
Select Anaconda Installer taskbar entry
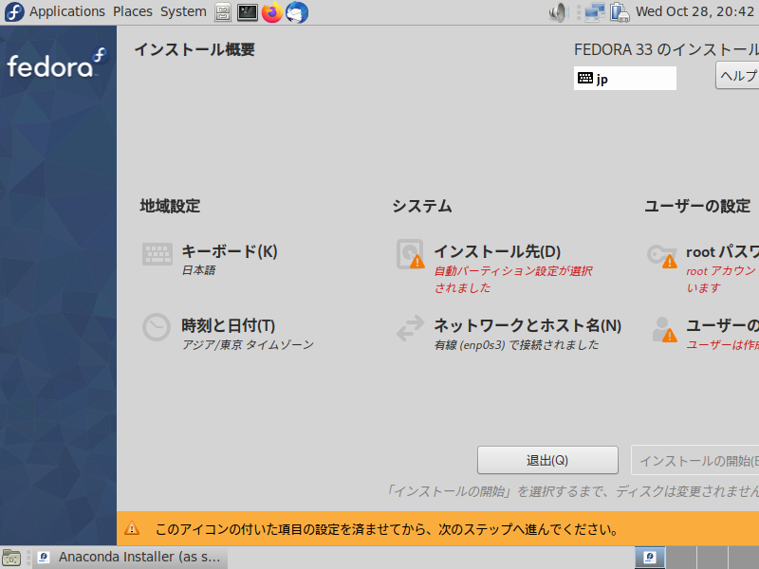coord(130,558)
